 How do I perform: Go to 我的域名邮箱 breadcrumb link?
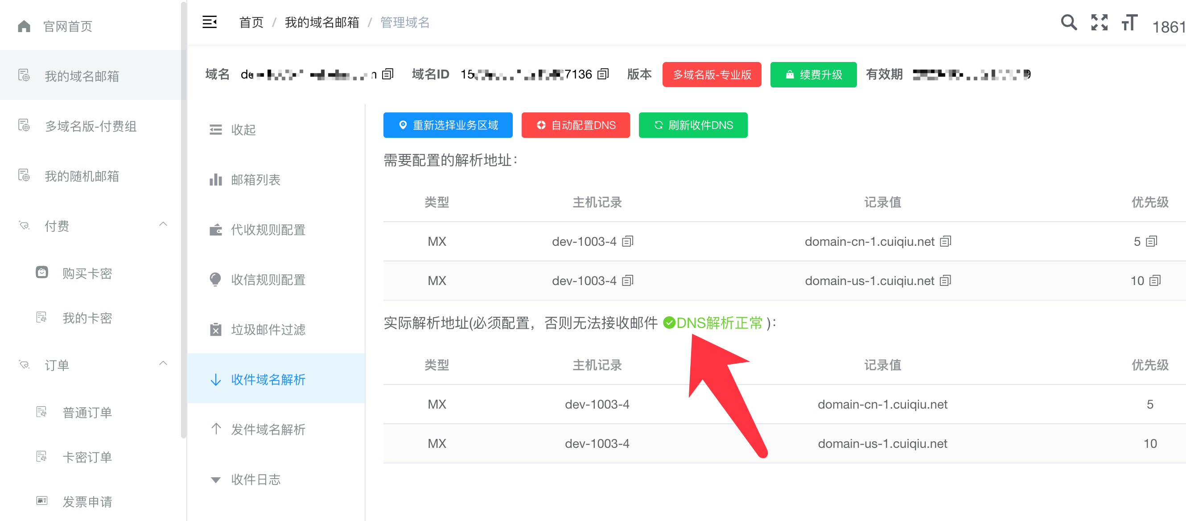(322, 22)
